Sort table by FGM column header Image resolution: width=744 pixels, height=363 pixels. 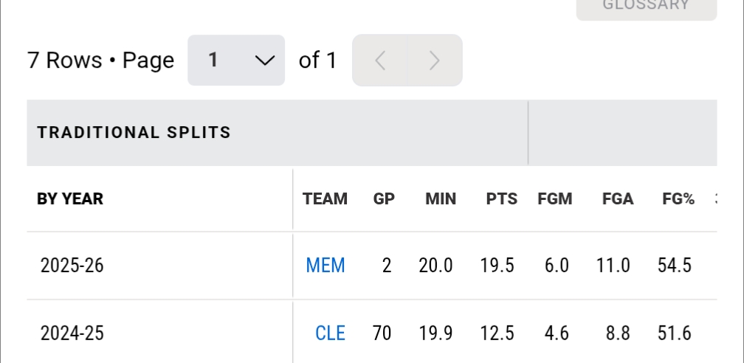click(x=556, y=198)
